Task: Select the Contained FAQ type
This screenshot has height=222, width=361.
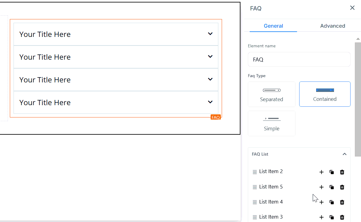Action: point(325,94)
